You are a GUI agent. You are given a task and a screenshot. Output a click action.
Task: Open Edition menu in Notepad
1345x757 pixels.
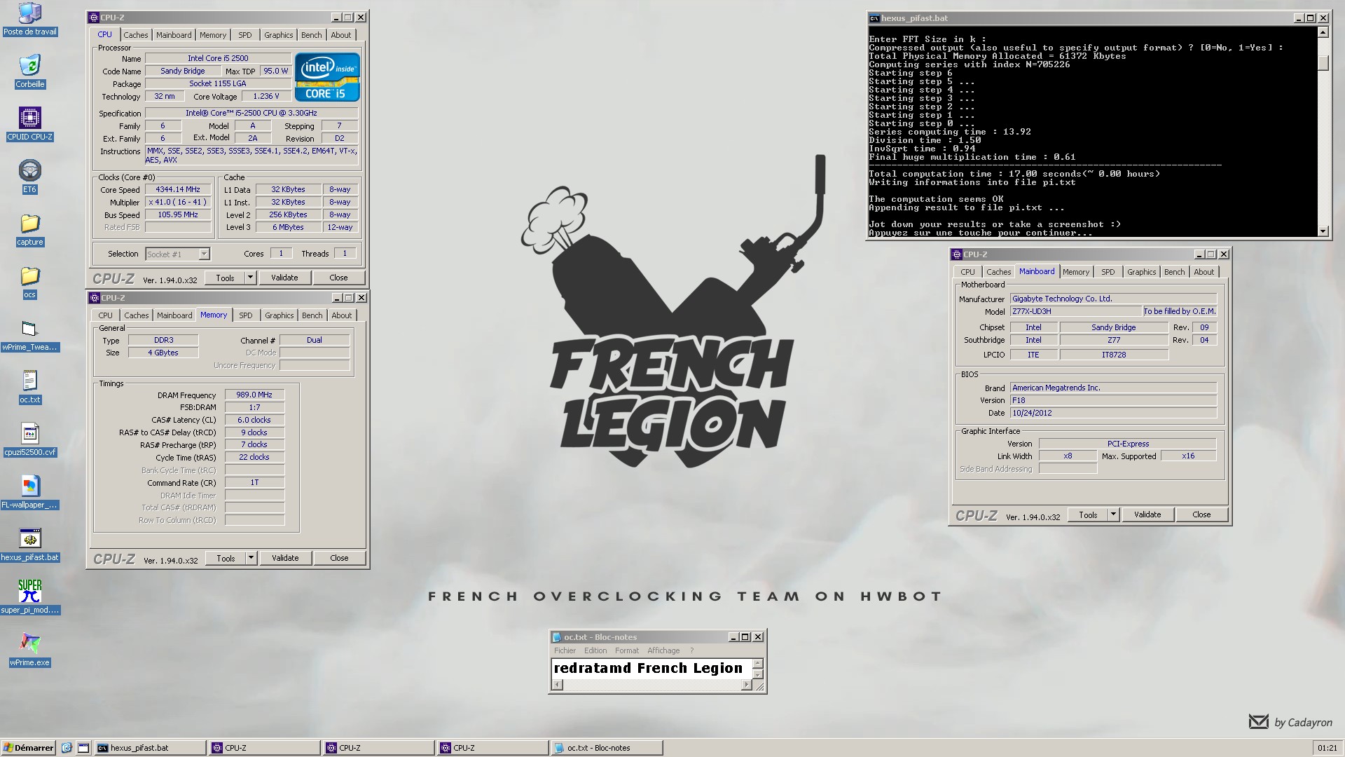click(595, 650)
